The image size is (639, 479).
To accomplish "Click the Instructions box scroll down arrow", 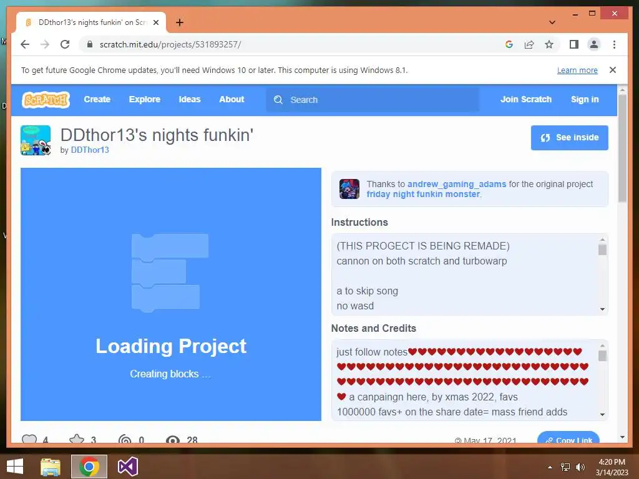I will (x=602, y=309).
